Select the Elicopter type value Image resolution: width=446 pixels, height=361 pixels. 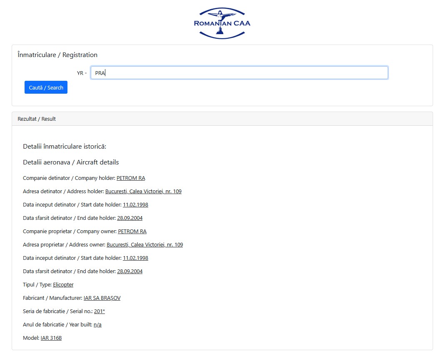63,285
